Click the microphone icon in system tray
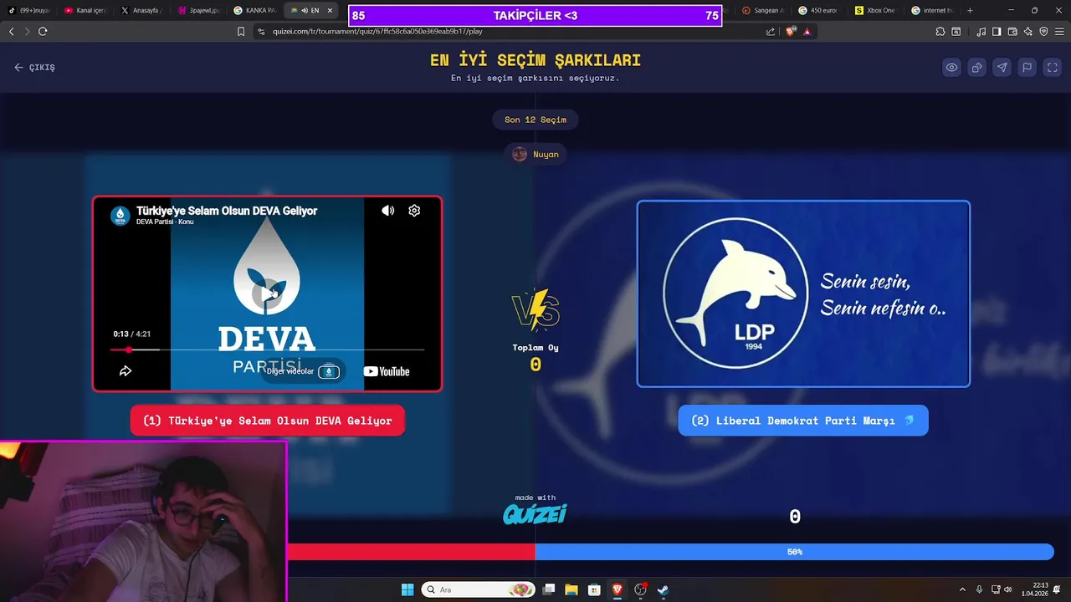Viewport: 1071px width, 602px height. click(979, 589)
